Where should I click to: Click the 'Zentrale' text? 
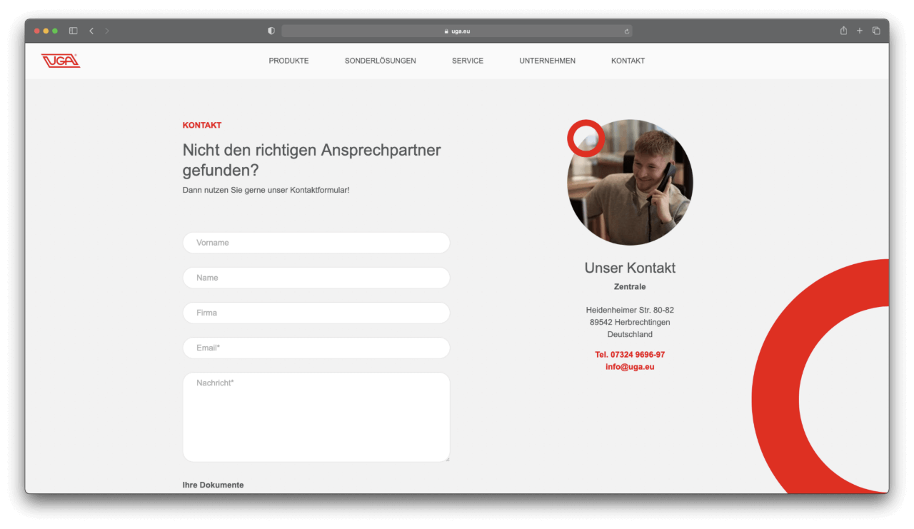click(x=630, y=287)
